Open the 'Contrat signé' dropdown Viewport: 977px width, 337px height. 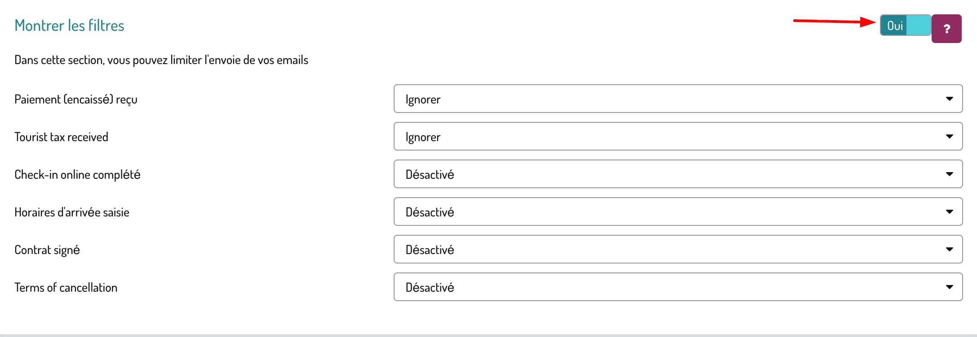click(678, 249)
